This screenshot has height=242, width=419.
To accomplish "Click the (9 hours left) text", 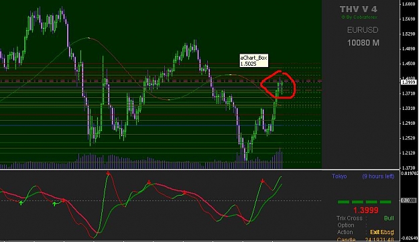I will pyautogui.click(x=378, y=176).
